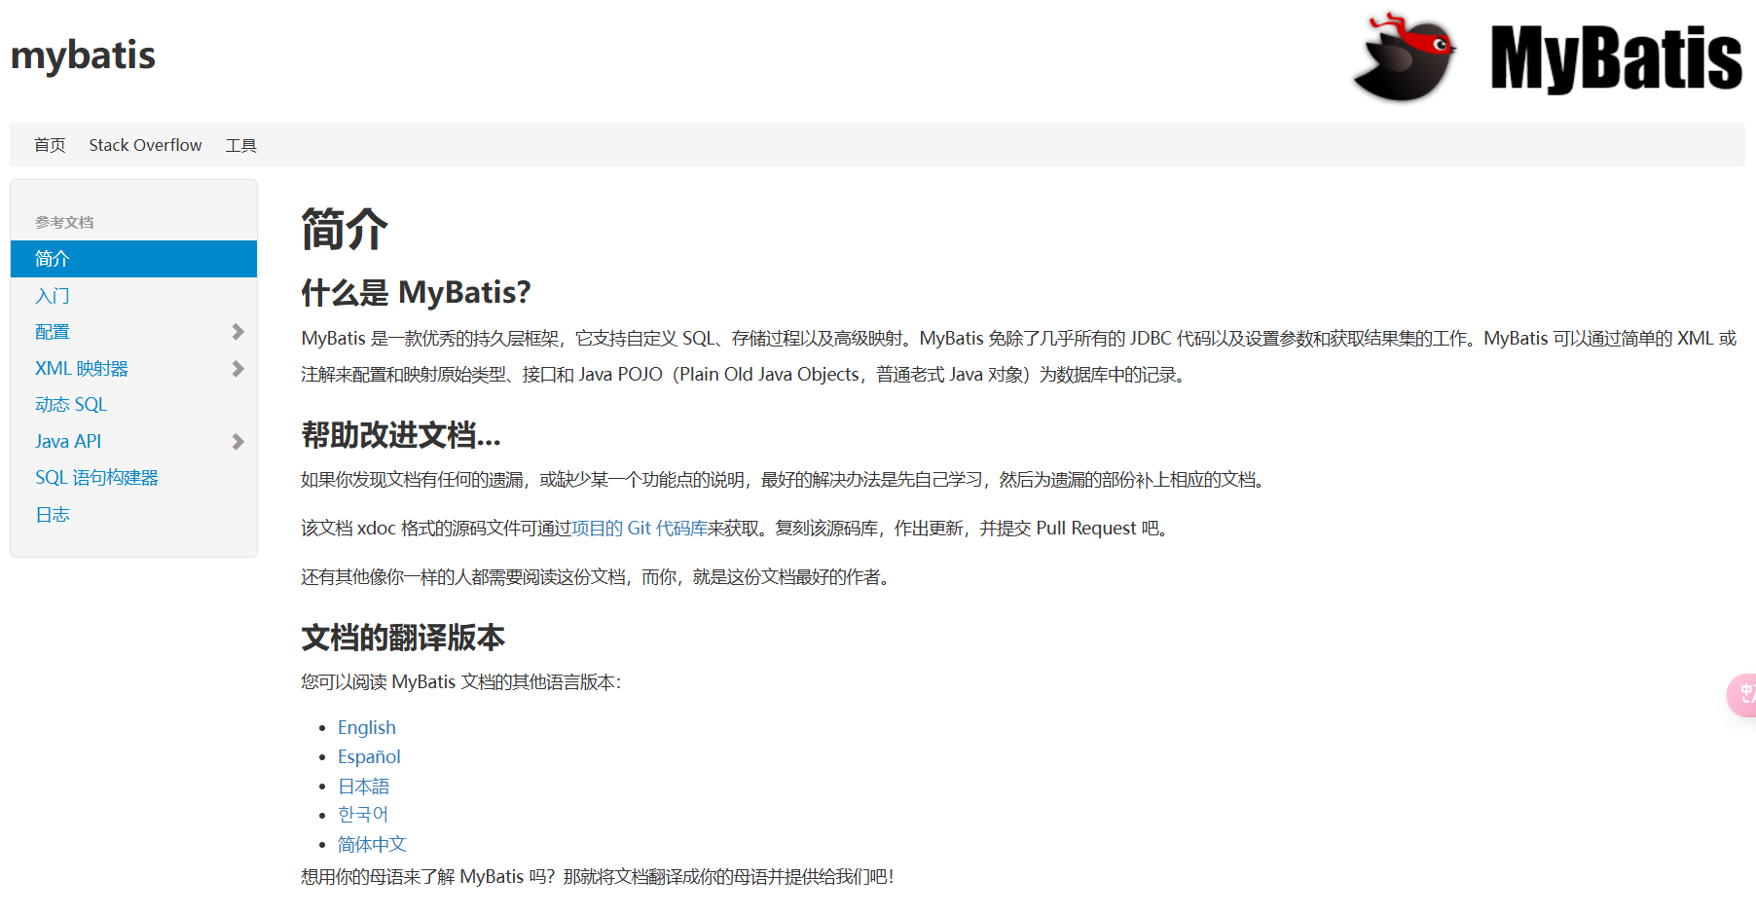Open the 入门 sidebar page
The height and width of the screenshot is (915, 1756).
coord(53,296)
